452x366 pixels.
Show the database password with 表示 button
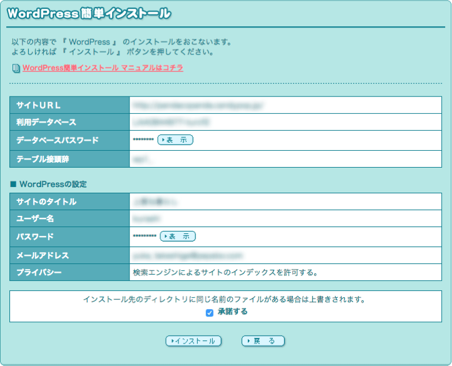175,140
